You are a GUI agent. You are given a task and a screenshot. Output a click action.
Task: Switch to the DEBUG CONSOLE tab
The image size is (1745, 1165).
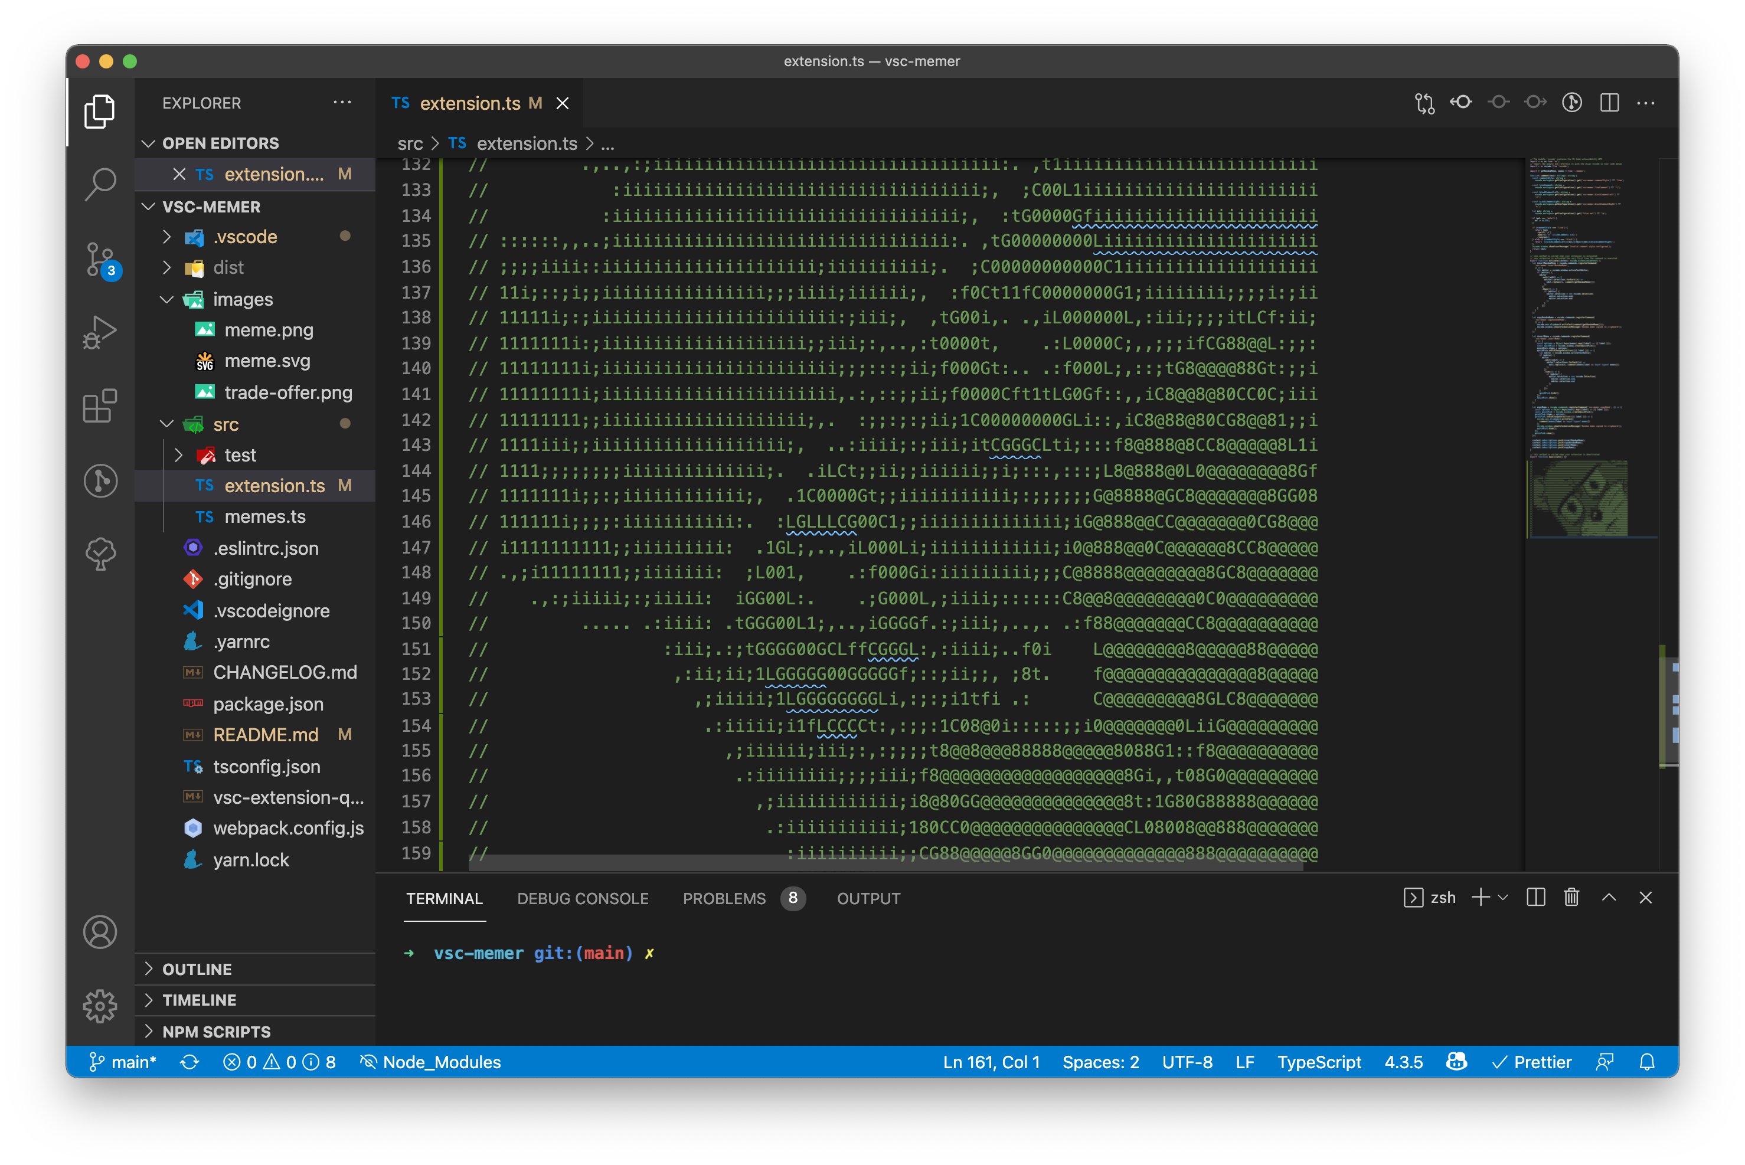(x=583, y=898)
